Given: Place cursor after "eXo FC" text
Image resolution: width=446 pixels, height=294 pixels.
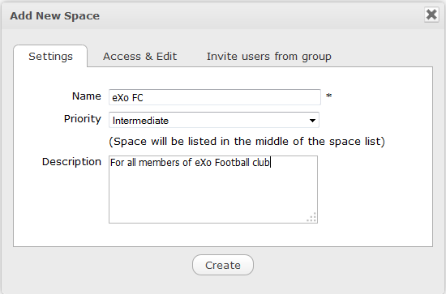Looking at the screenshot, I should 144,98.
